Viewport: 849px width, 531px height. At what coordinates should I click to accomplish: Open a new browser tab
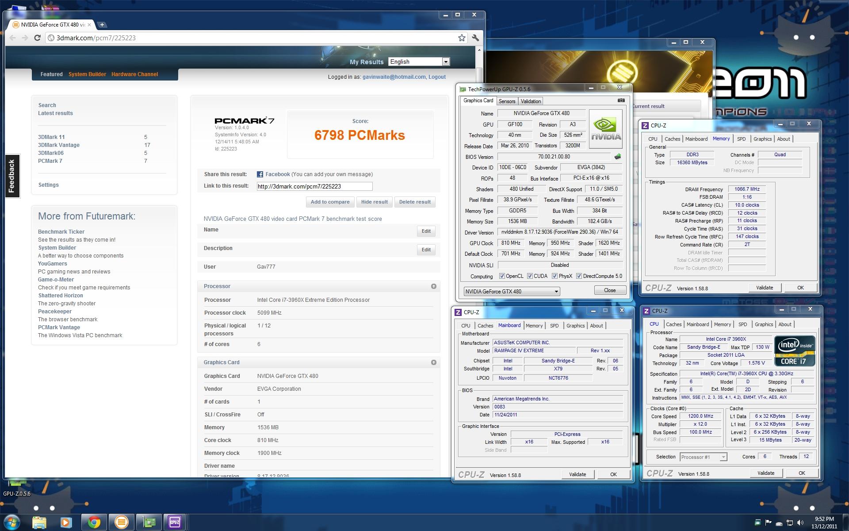(102, 25)
